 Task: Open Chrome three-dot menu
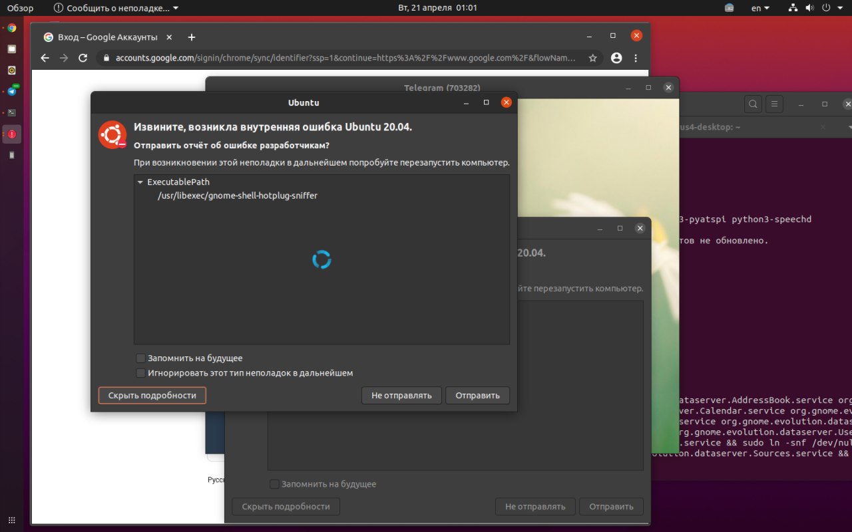pos(636,58)
